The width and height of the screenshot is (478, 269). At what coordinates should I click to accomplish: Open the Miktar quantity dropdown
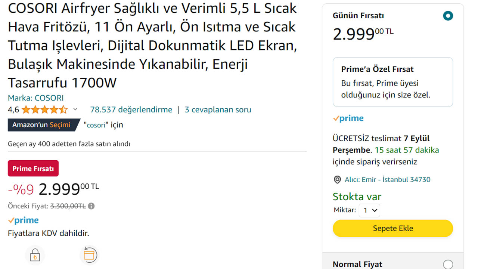point(369,210)
